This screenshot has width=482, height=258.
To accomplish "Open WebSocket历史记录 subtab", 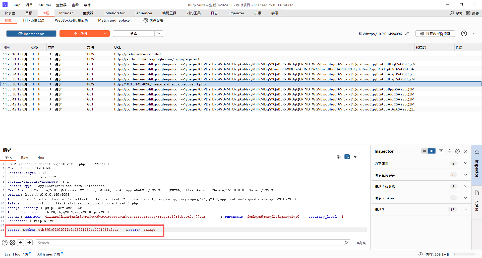I will (72, 20).
